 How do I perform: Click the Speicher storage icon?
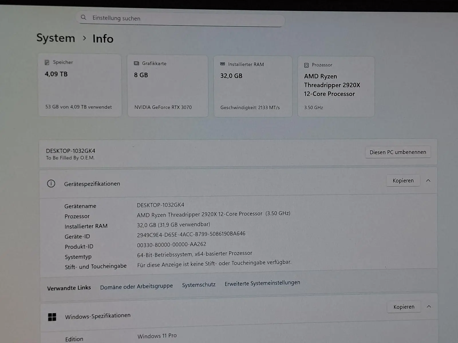[x=47, y=62]
